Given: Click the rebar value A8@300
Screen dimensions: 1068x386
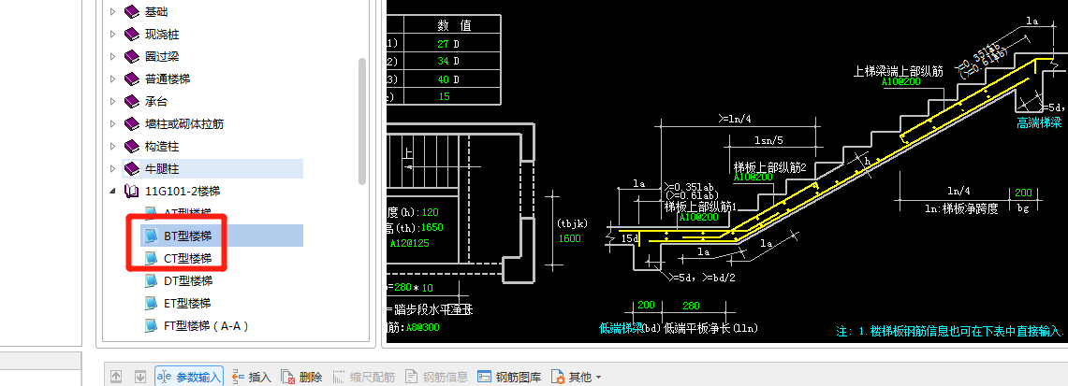Looking at the screenshot, I should [422, 326].
